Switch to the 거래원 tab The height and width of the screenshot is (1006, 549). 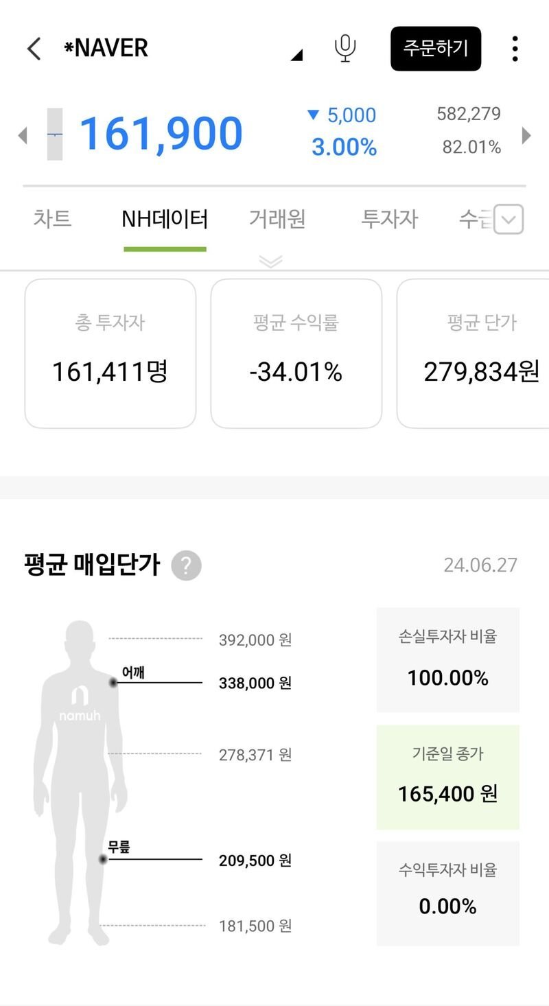pyautogui.click(x=277, y=219)
